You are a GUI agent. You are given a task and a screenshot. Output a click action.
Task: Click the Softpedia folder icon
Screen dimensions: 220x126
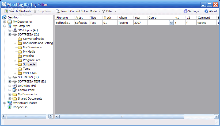(20, 64)
